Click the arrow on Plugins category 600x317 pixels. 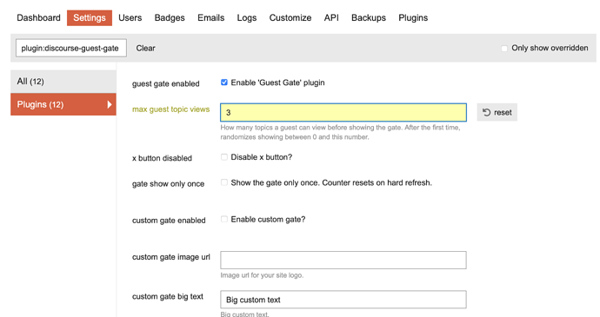point(110,104)
